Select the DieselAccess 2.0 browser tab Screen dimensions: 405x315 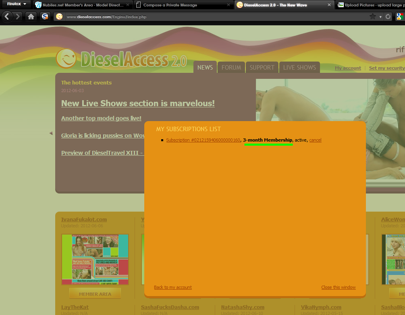[x=284, y=5]
